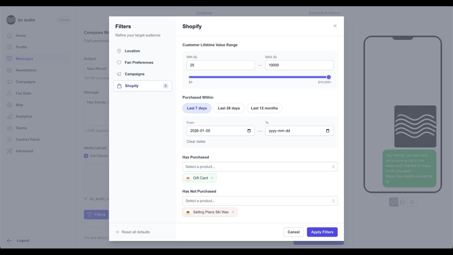The image size is (453, 255).
Task: Select the Location filter category
Action: click(x=132, y=51)
